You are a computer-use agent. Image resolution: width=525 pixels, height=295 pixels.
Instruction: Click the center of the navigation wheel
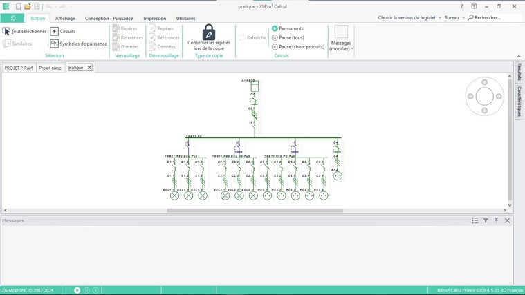pyautogui.click(x=484, y=96)
